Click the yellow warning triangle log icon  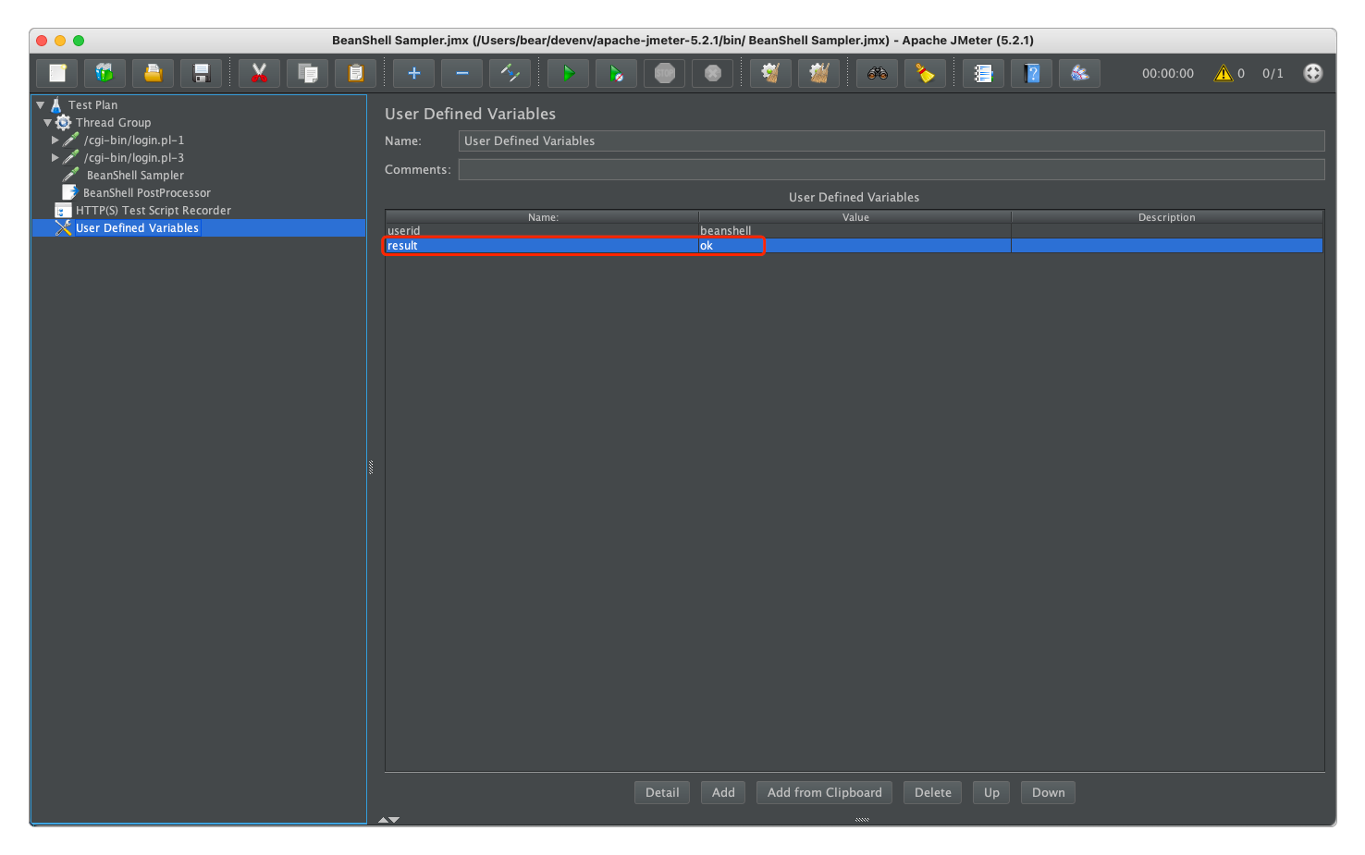click(x=1224, y=73)
